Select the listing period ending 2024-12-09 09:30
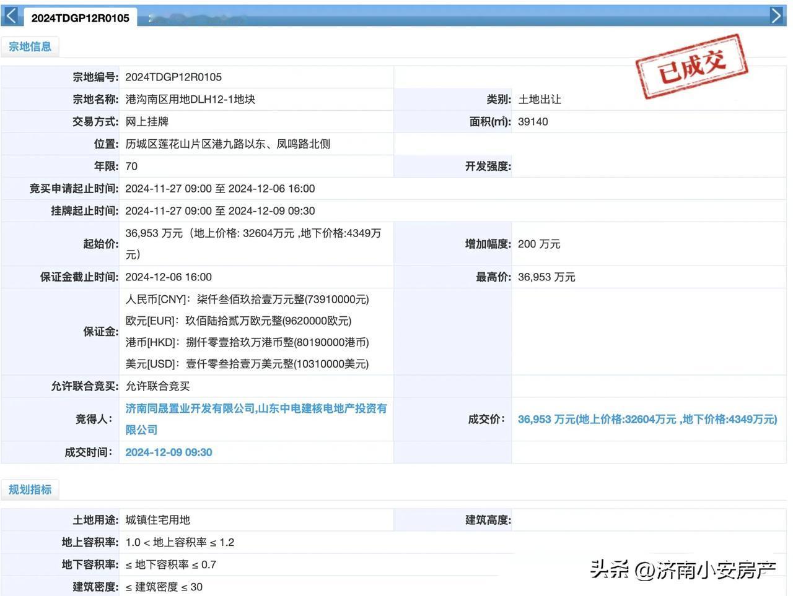Screen dimensions: 793x596 click(x=220, y=210)
